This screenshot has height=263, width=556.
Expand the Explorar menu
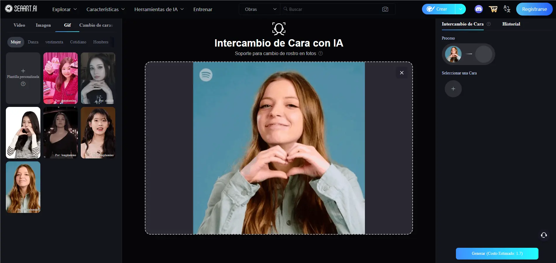64,9
